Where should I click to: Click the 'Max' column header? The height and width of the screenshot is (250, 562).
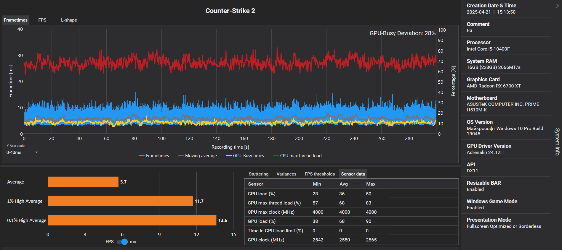[x=371, y=184]
